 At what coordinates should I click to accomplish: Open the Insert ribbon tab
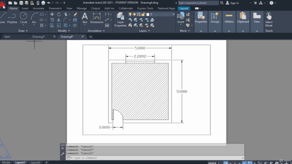tap(25, 8)
